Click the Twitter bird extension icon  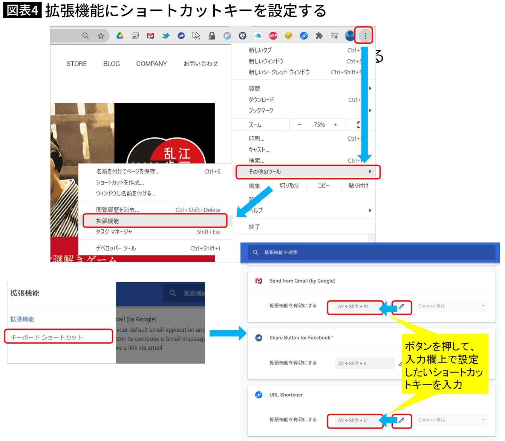point(165,36)
